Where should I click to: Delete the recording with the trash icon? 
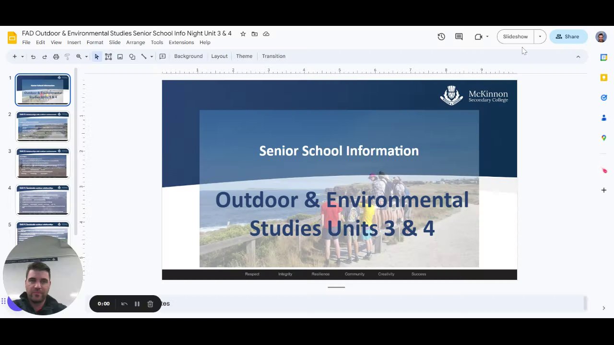[x=150, y=304]
